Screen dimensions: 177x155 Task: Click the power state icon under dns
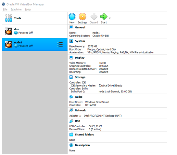16,33
